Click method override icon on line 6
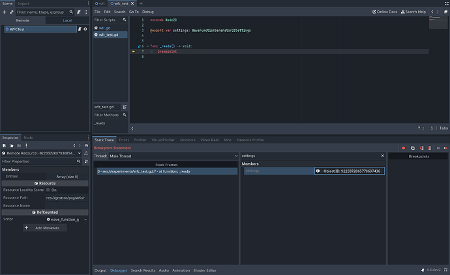 click(x=139, y=46)
